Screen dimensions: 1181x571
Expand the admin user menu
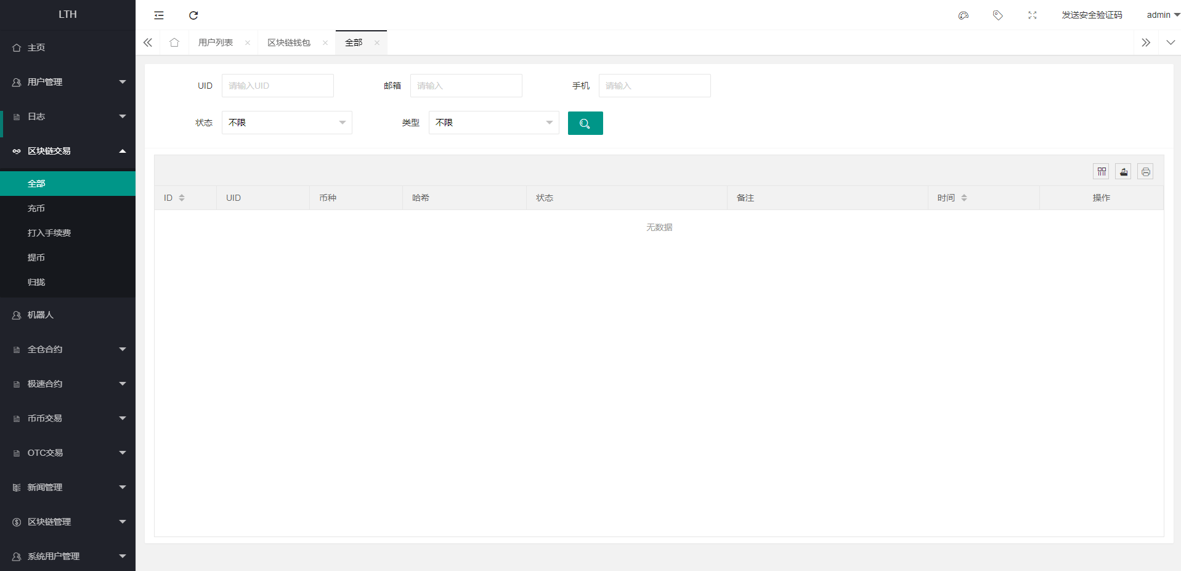click(1163, 15)
